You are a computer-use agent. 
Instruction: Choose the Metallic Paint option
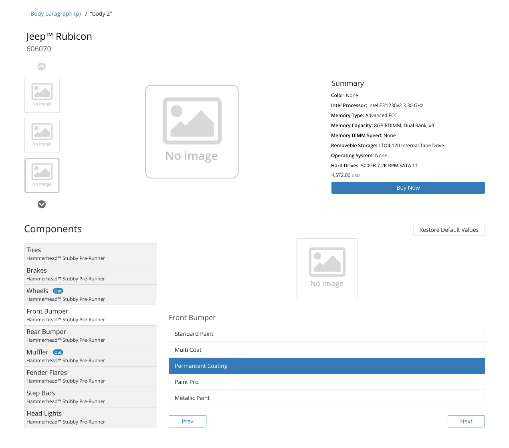[x=327, y=398]
